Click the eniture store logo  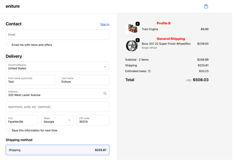pyautogui.click(x=13, y=6)
